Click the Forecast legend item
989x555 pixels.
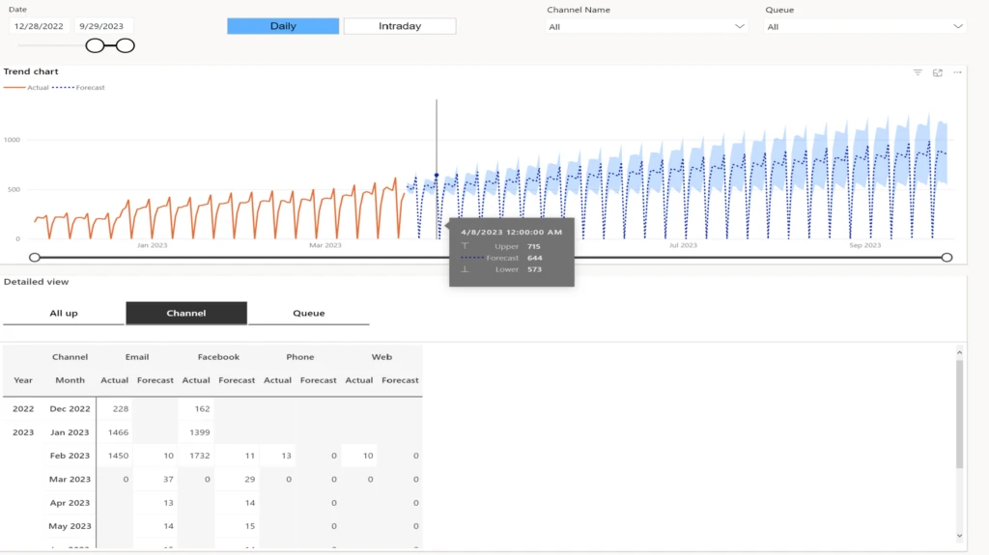coord(79,88)
